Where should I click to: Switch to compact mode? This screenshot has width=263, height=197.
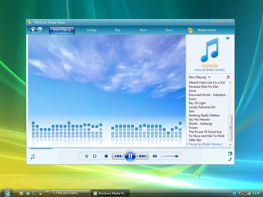pyautogui.click(x=230, y=159)
